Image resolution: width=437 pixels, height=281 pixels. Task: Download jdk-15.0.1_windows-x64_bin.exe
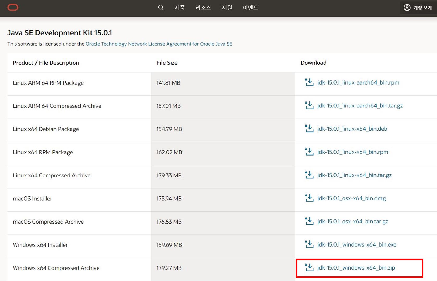pos(357,244)
